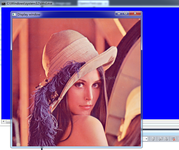Maximize the Display window

126,13
